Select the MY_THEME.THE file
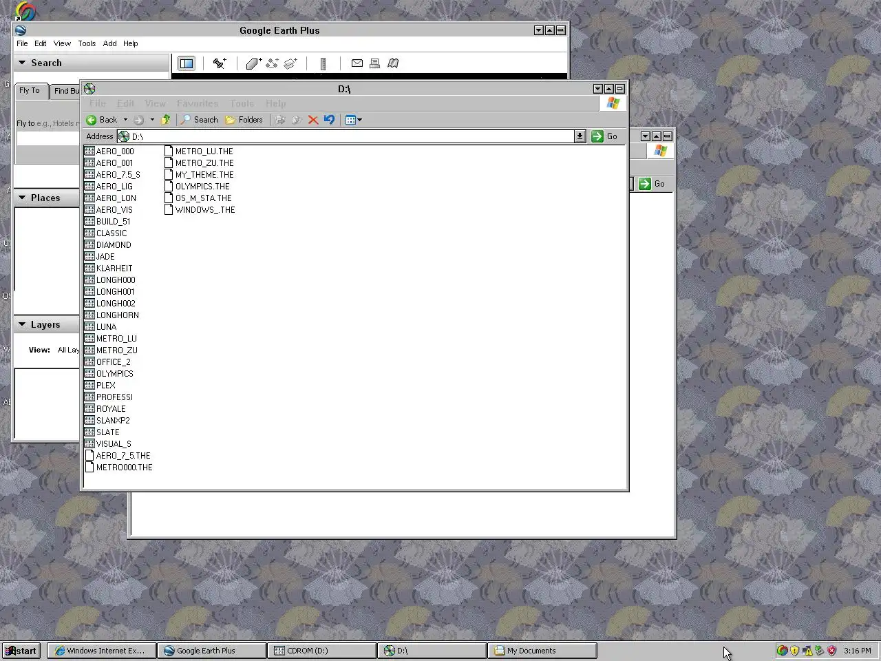The image size is (881, 661). click(199, 175)
